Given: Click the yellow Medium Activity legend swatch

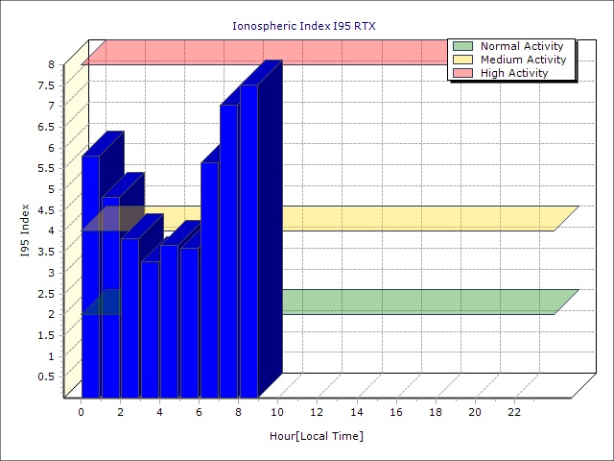Looking at the screenshot, I should pos(463,60).
